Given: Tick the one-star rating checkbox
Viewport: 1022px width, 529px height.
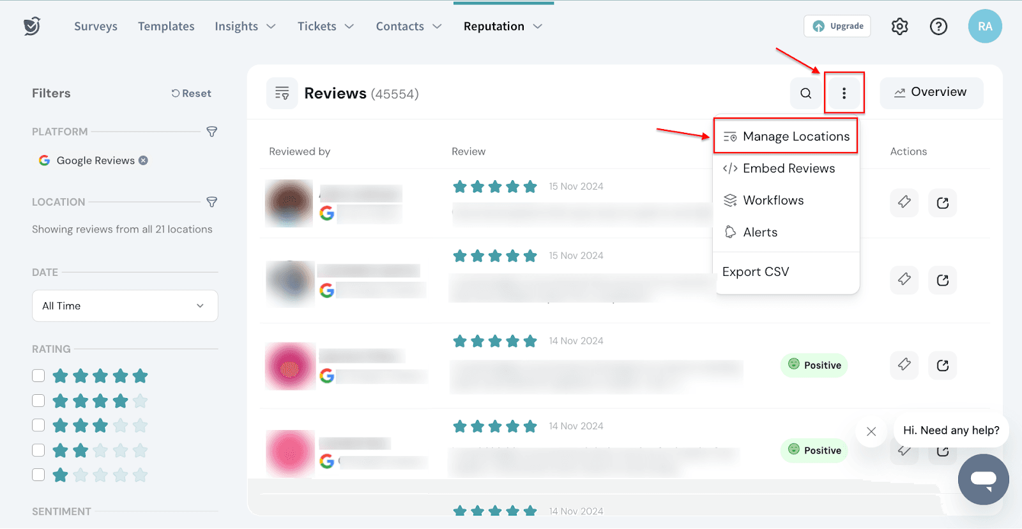Looking at the screenshot, I should pyautogui.click(x=38, y=475).
